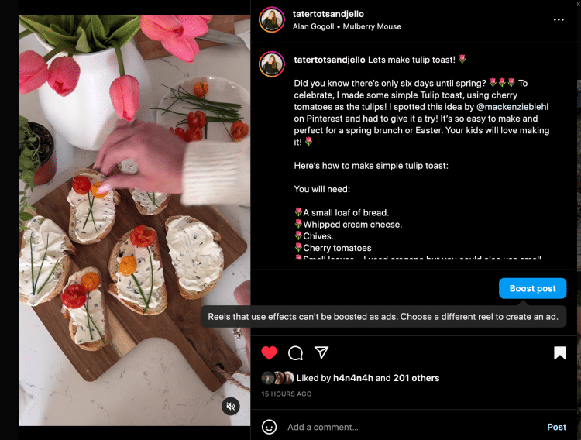
Task: Click the Post comment button
Action: click(556, 427)
